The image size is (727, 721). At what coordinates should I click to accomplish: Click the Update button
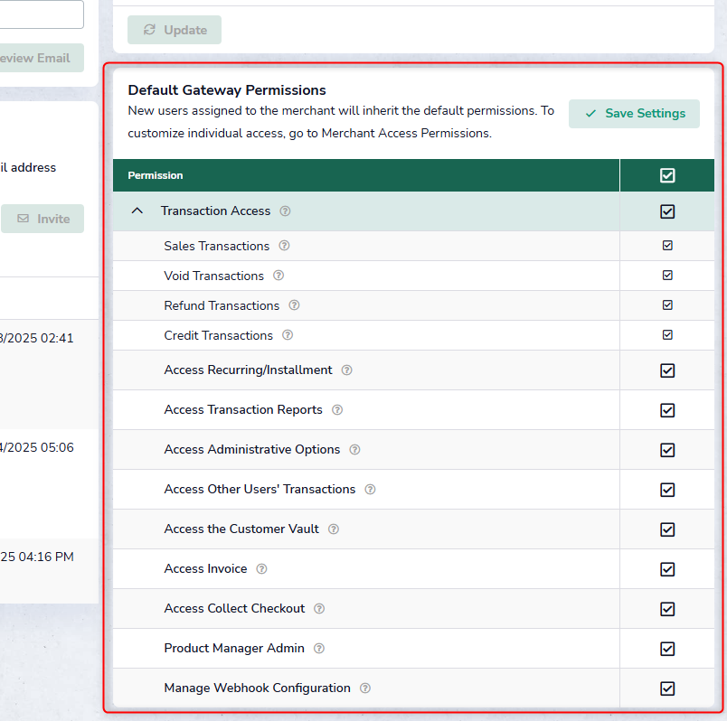pyautogui.click(x=175, y=30)
